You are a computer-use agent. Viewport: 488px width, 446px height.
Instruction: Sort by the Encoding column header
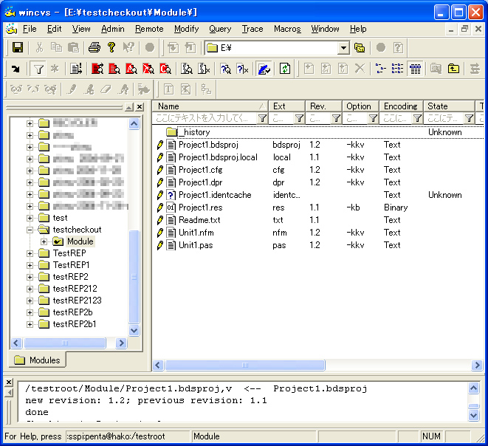[x=401, y=106]
